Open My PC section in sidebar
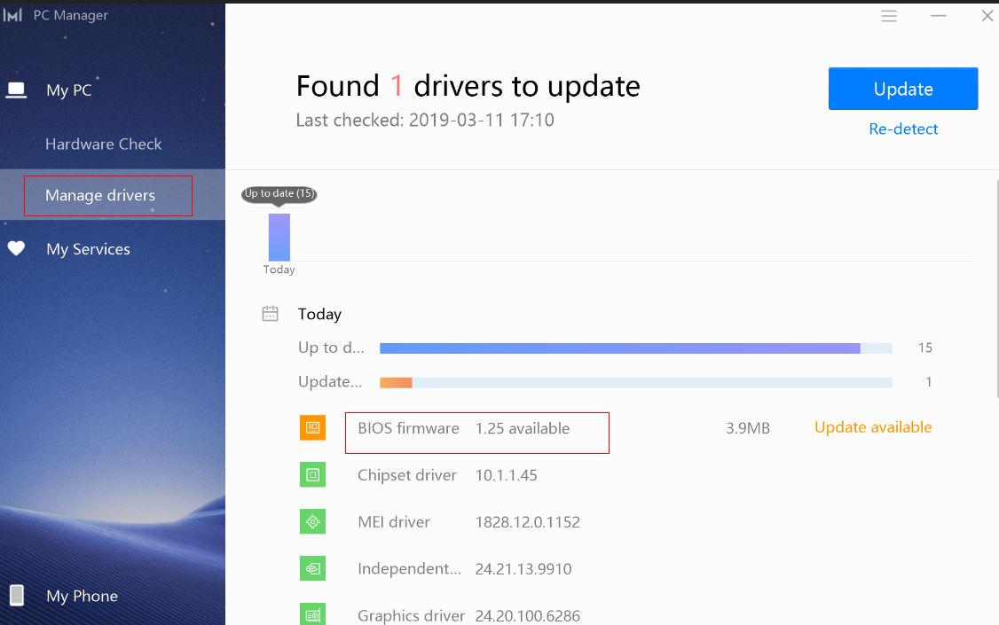This screenshot has width=999, height=625. 69,90
